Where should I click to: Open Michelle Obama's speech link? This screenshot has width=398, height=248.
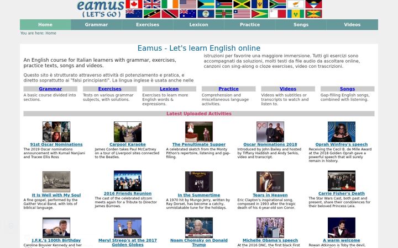[270, 240]
